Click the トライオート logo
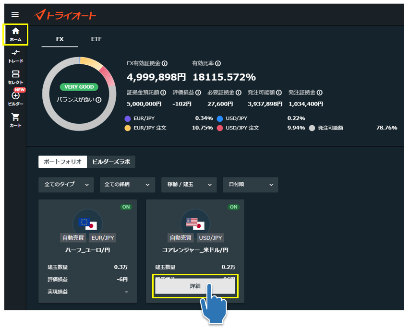 tap(65, 15)
